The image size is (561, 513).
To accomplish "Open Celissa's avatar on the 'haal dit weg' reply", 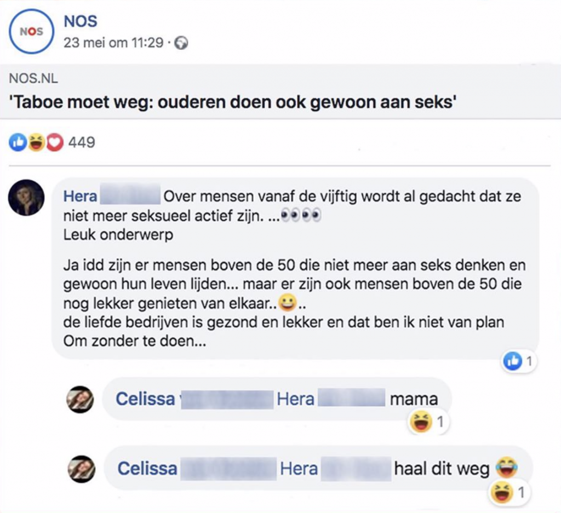I will point(81,469).
